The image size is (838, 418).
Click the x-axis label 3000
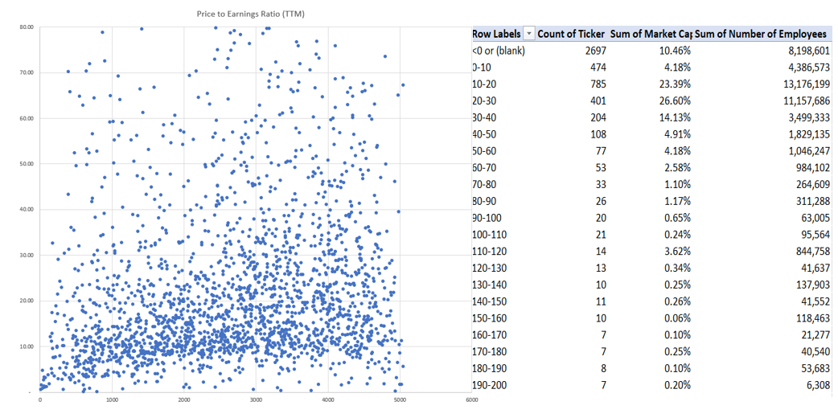[256, 399]
